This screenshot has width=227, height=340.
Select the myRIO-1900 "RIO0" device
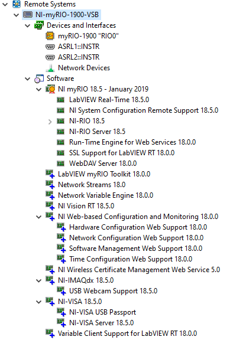coord(88,36)
